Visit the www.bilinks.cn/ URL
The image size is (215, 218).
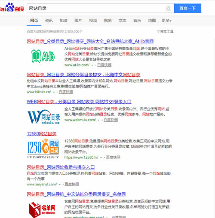click(39, 92)
